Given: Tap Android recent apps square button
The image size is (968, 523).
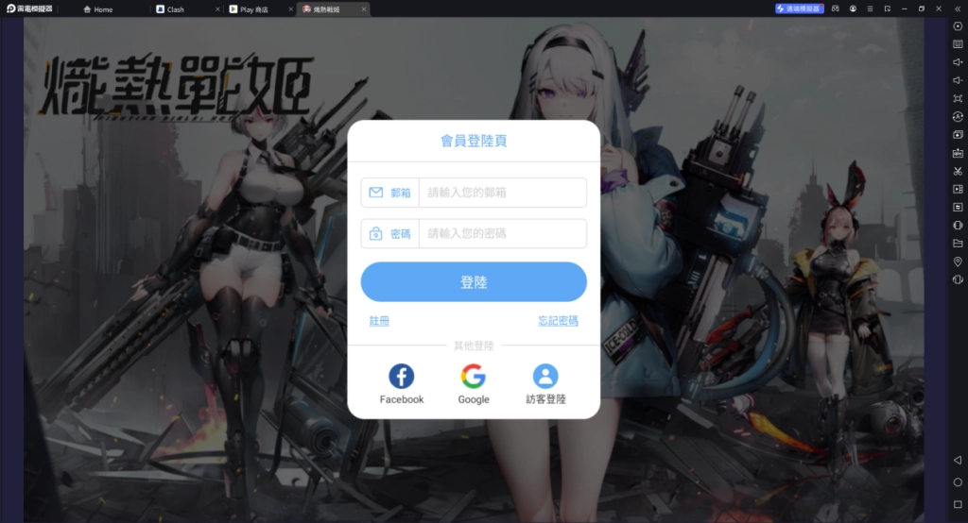Looking at the screenshot, I should tap(958, 504).
